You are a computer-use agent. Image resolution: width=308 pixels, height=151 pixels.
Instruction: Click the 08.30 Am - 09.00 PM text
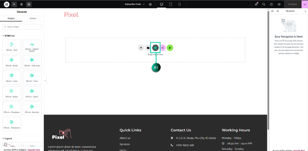click(239, 144)
